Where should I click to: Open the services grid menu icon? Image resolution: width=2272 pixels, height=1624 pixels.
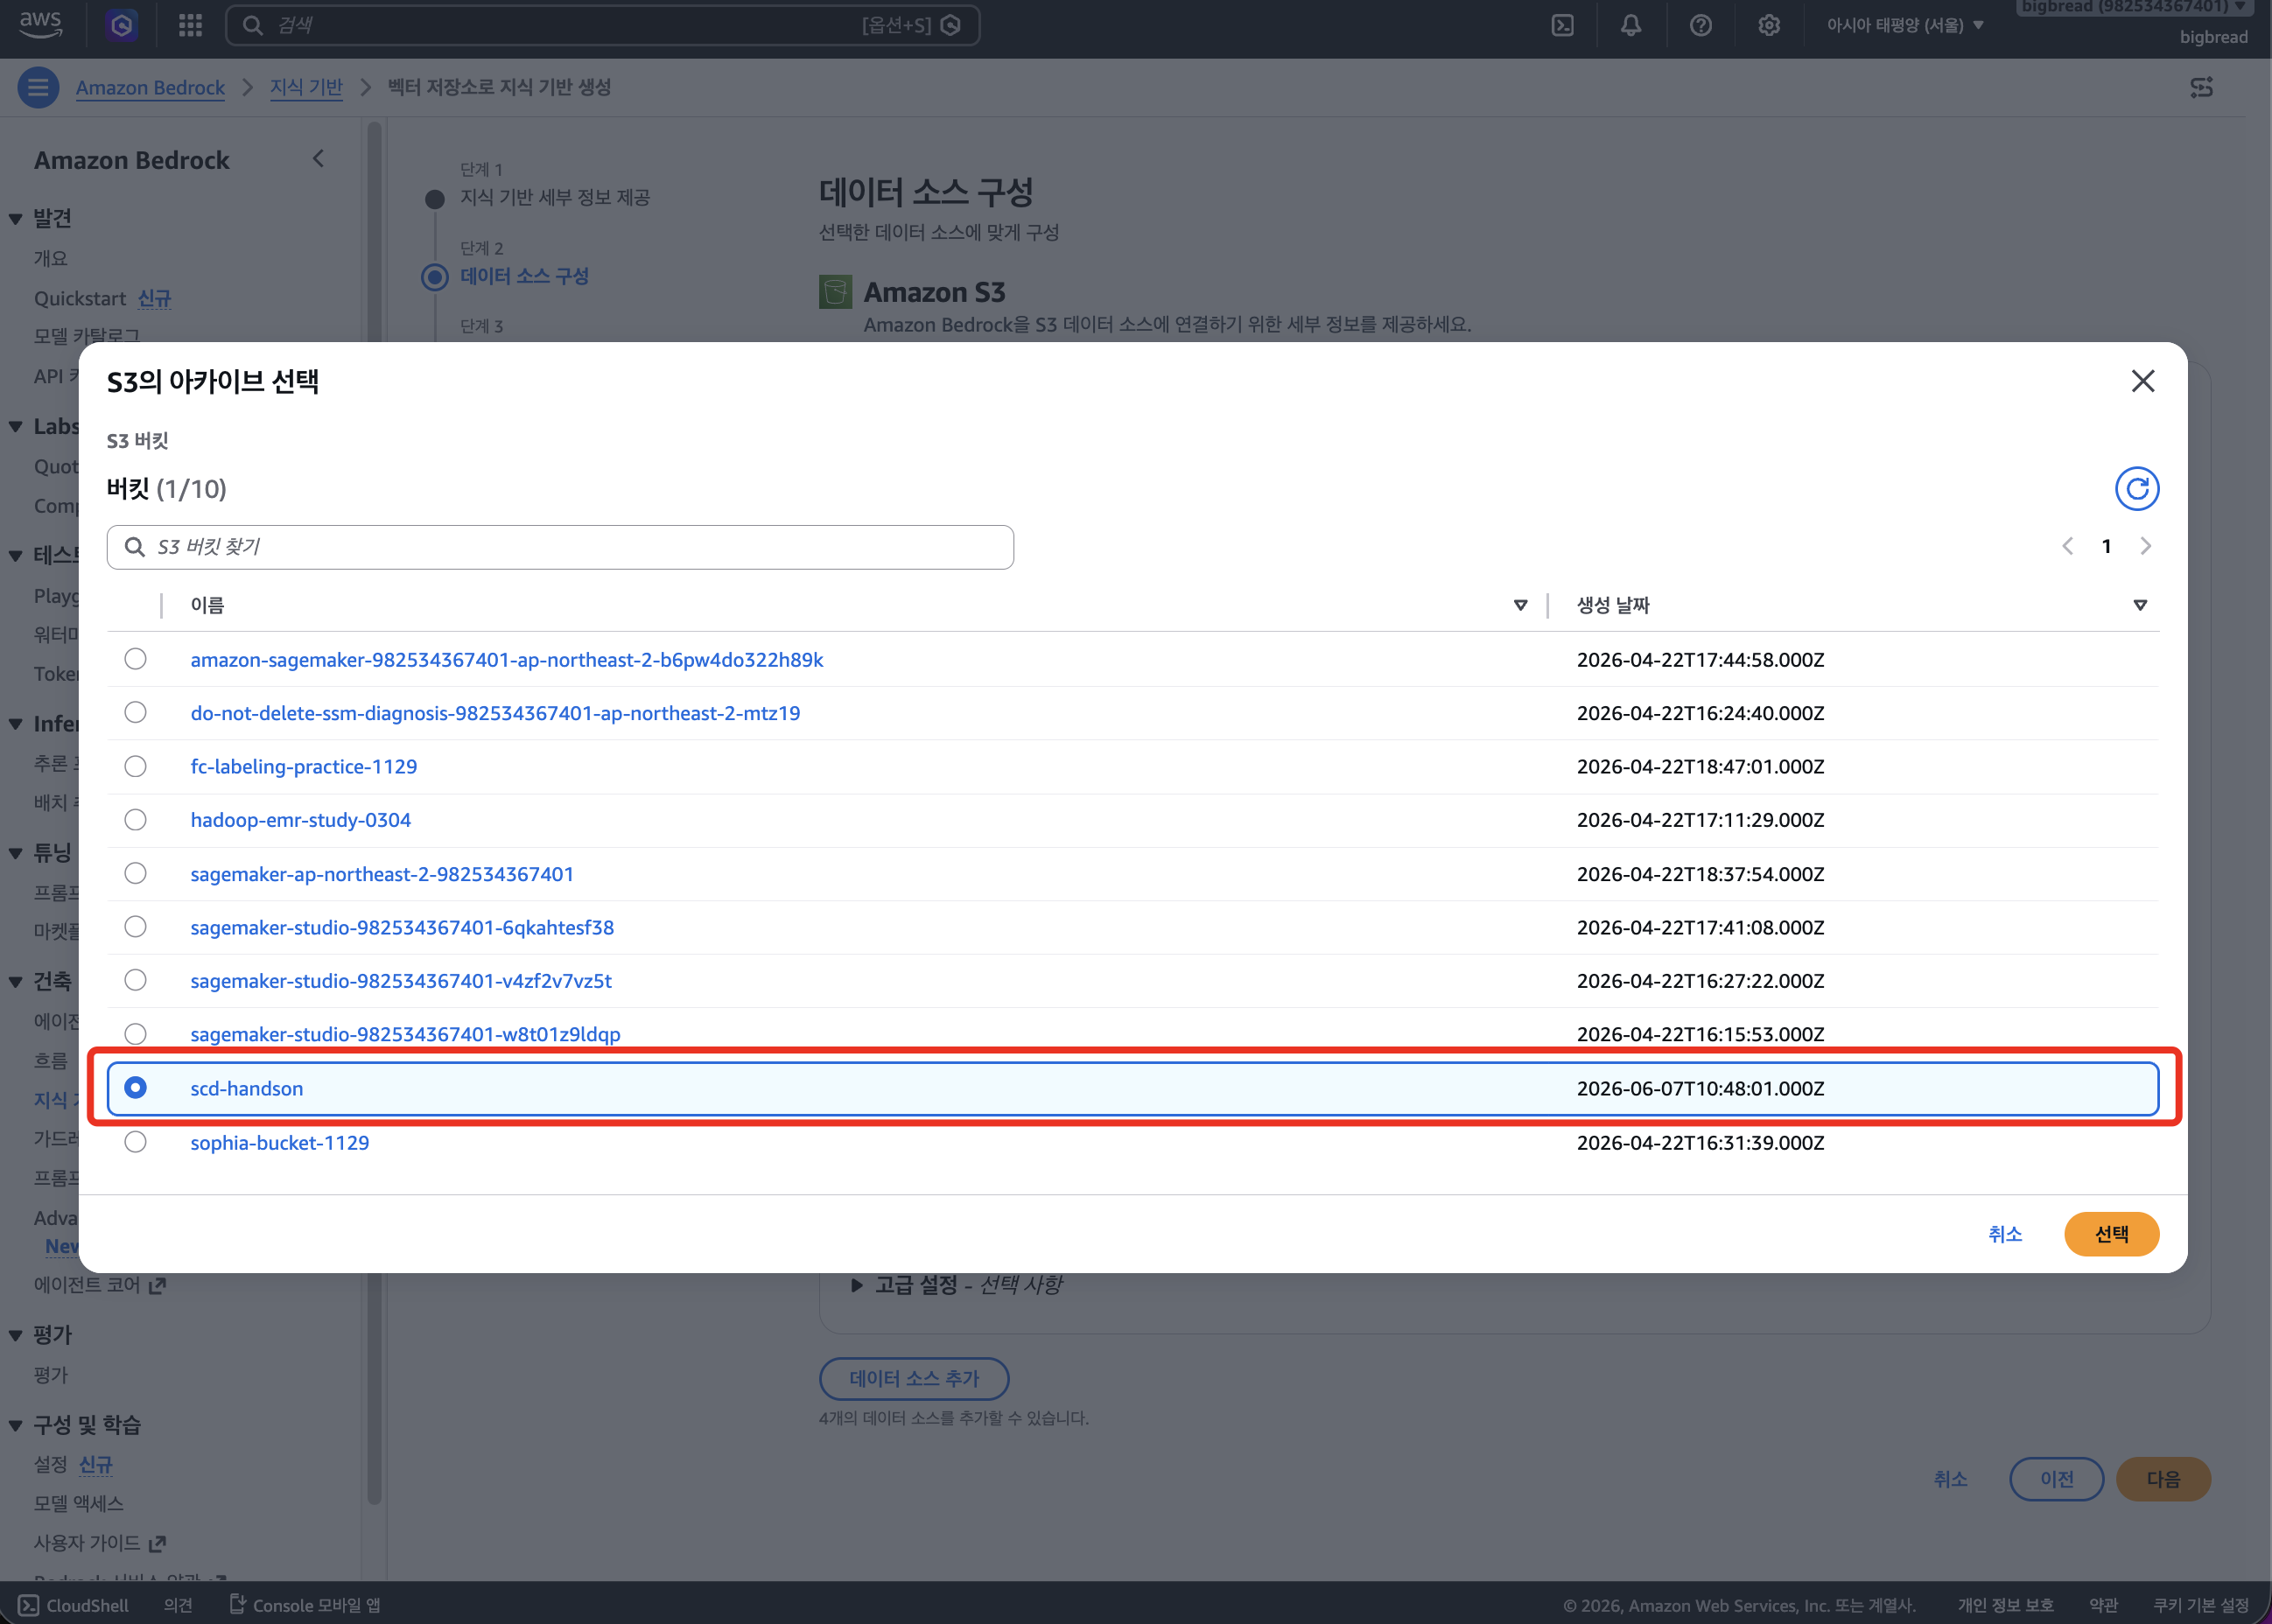pos(190,25)
